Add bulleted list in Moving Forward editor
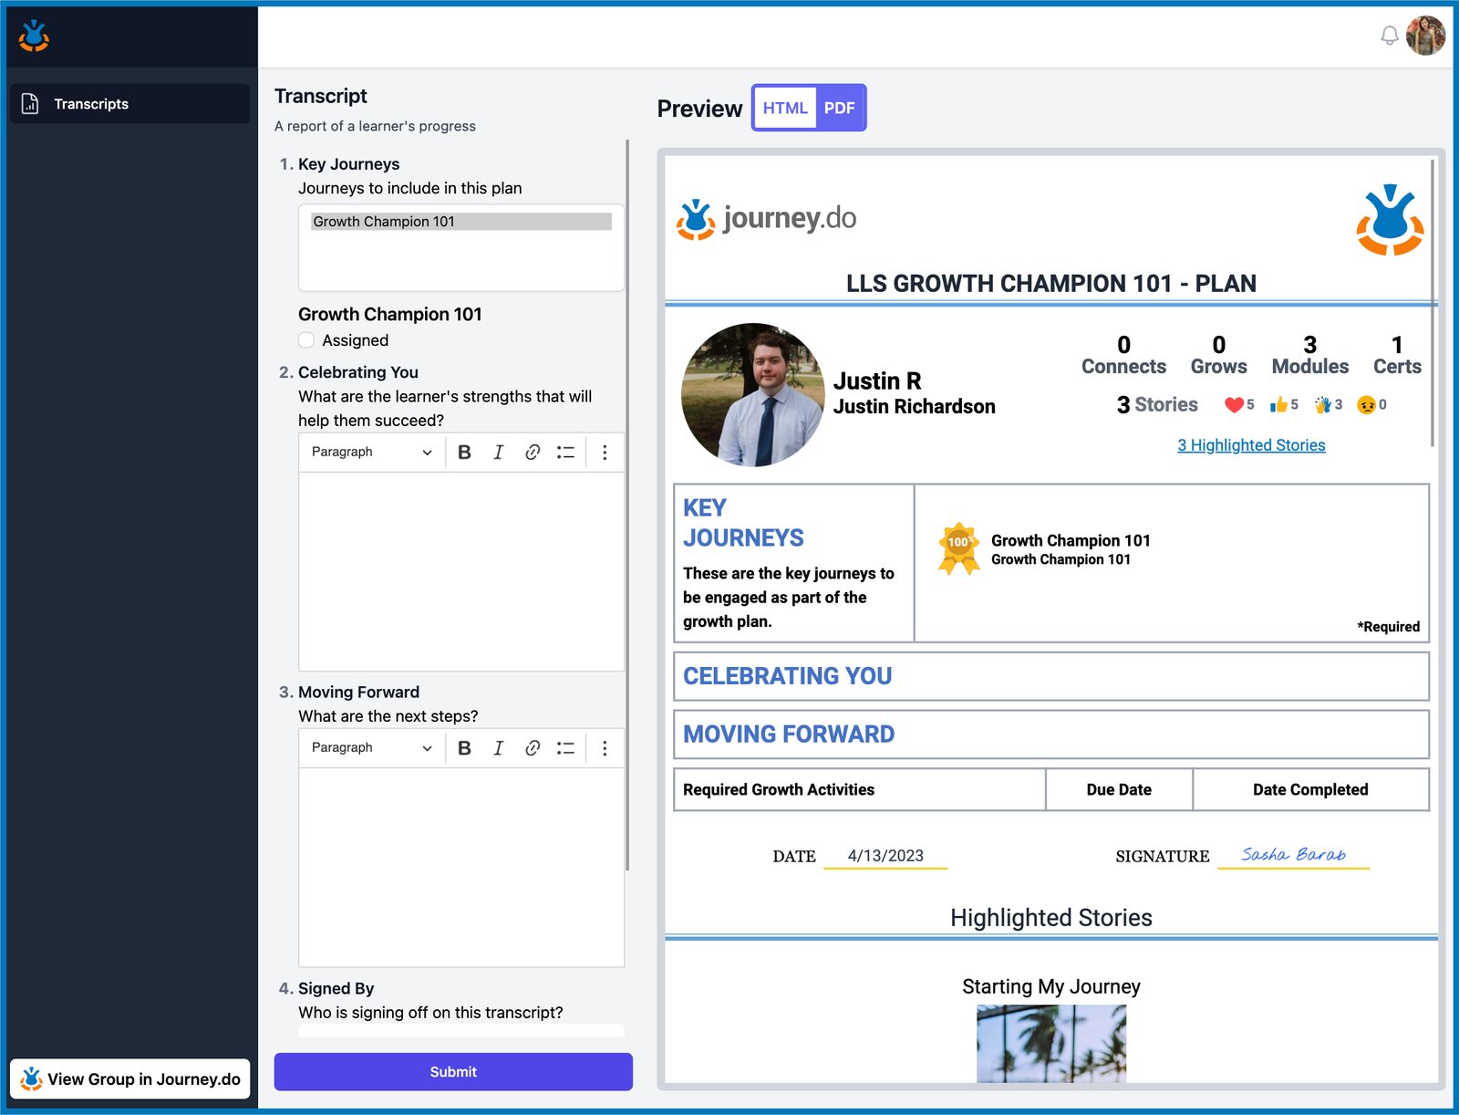The height and width of the screenshot is (1115, 1459). 566,747
